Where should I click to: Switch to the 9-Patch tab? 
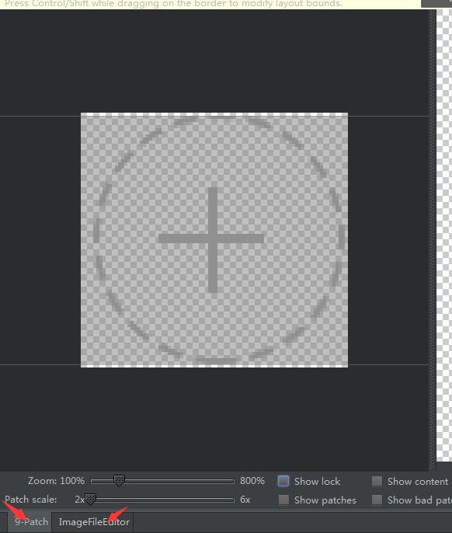(31, 522)
